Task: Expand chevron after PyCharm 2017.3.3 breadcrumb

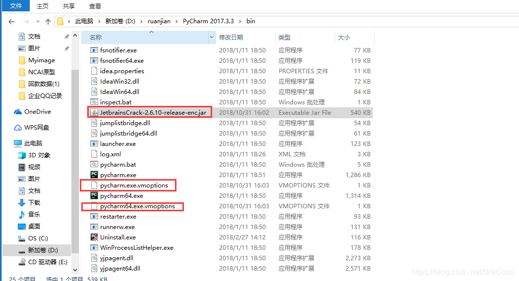Action: pos(240,21)
